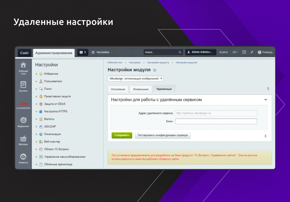Viewport: 290px width, 202px height.
Task: Open the Маркетинг sidebar icon
Action: point(23,121)
